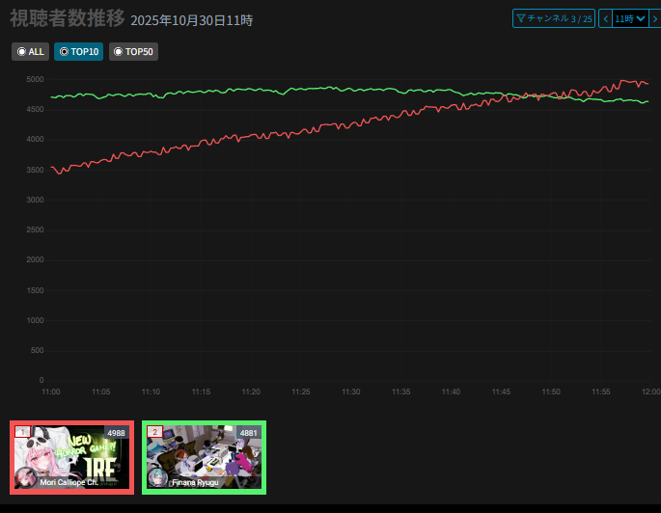The height and width of the screenshot is (513, 661).
Task: Open the Finana Ryugu thumbnail card
Action: (204, 457)
